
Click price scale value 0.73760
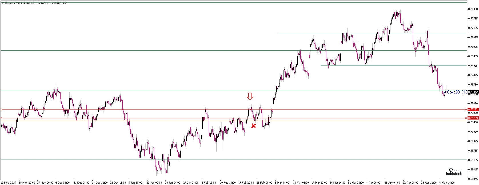pos(473,85)
